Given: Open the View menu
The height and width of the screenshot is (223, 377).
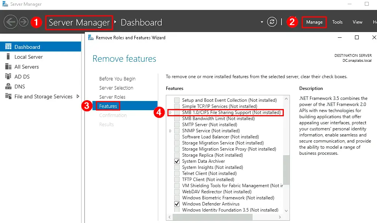Looking at the screenshot, I should pyautogui.click(x=358, y=22).
